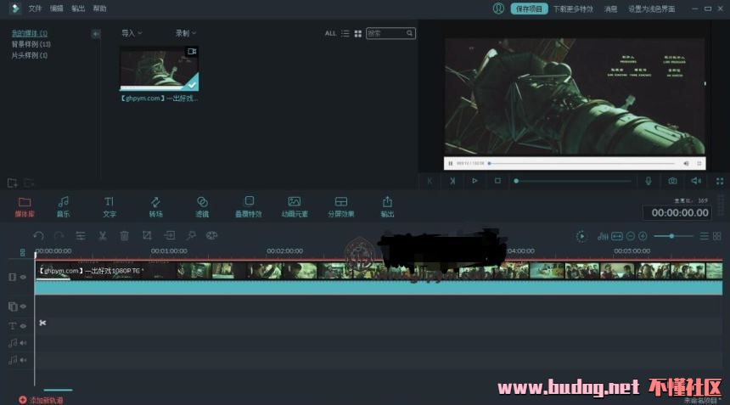Toggle overlay track visibility eye
This screenshot has height=405, width=730.
(23, 307)
